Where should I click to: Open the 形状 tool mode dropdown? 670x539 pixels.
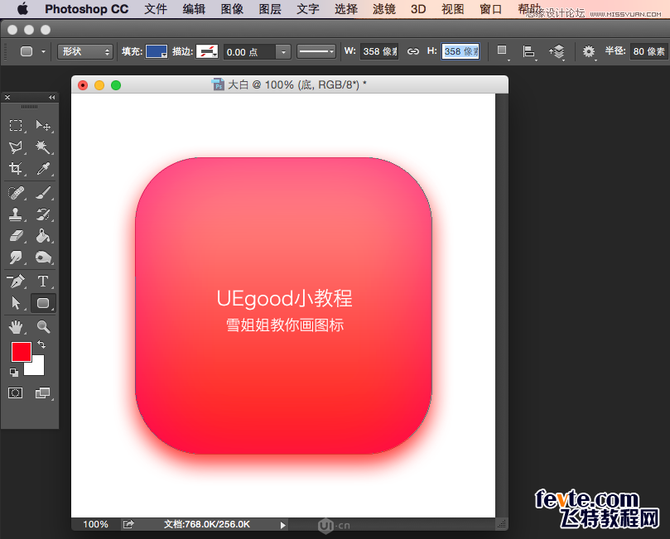[85, 51]
